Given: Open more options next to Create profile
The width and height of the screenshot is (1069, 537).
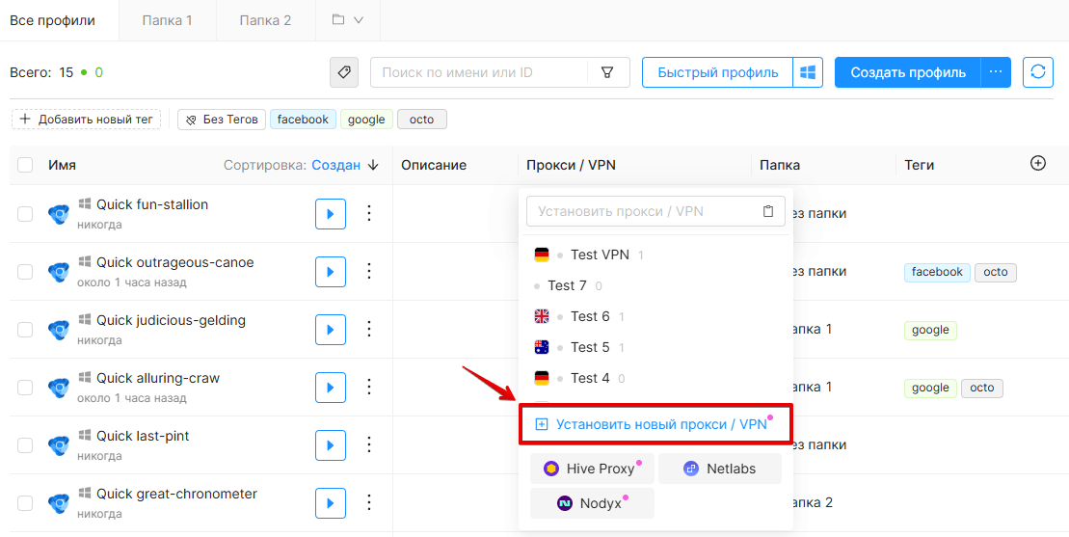Looking at the screenshot, I should click(996, 72).
